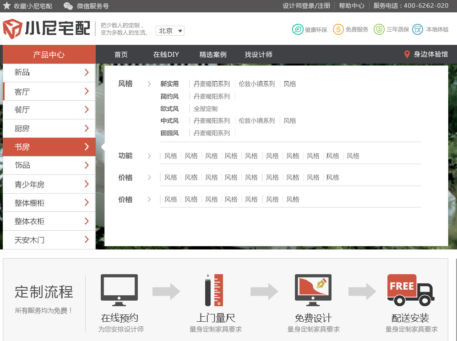Expand the 整体橱柜 category in sidebar
This screenshot has height=341, width=457.
coord(87,203)
